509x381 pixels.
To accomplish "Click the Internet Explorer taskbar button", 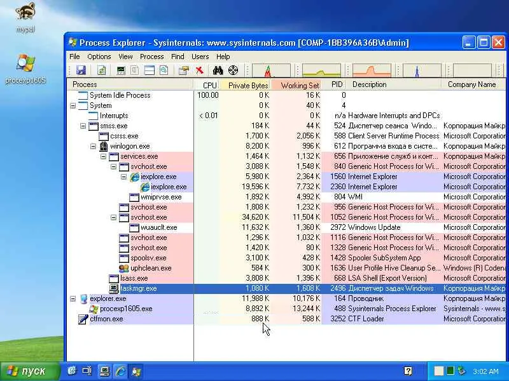I will [120, 371].
